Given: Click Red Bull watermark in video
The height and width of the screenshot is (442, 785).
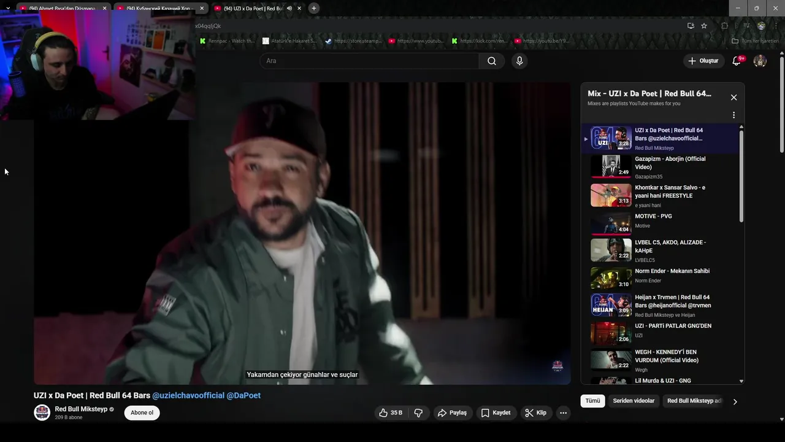Looking at the screenshot, I should 557,366.
